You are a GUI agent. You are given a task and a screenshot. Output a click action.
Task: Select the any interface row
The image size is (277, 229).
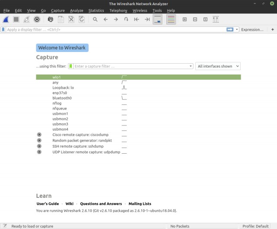click(138, 83)
